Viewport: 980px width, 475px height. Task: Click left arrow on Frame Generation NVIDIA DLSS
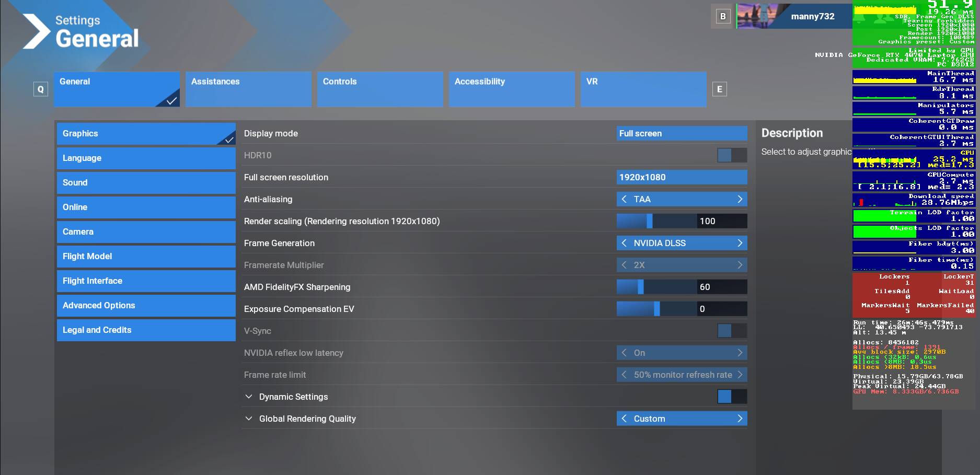(x=624, y=243)
